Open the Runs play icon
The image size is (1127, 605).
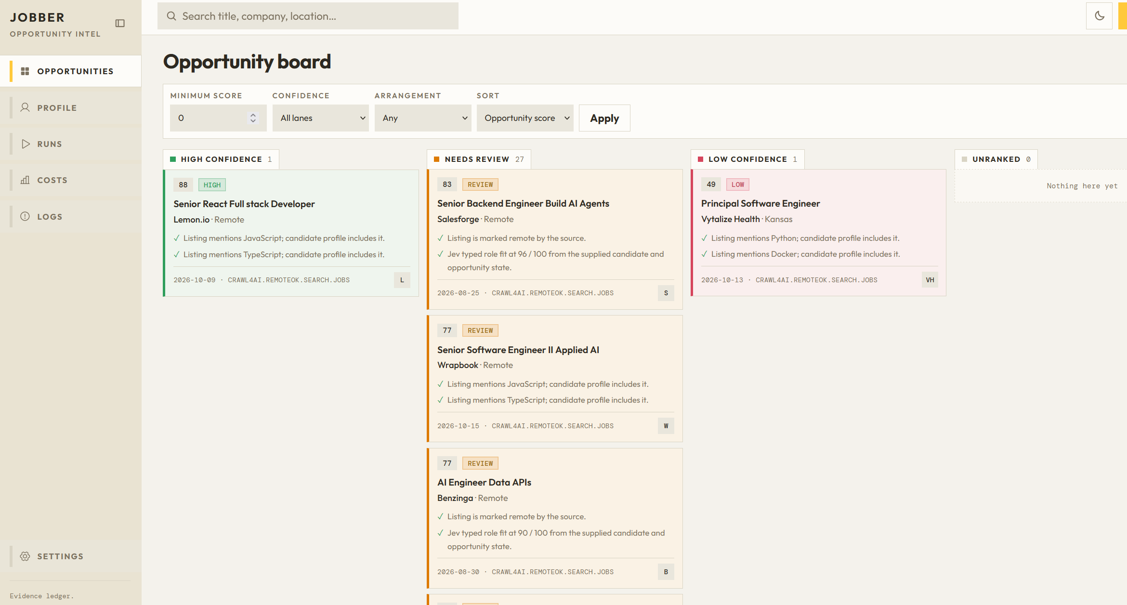click(x=25, y=144)
